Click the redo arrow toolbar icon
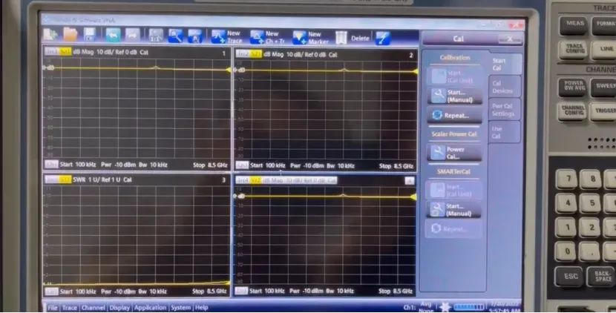The height and width of the screenshot is (313, 616). click(132, 36)
